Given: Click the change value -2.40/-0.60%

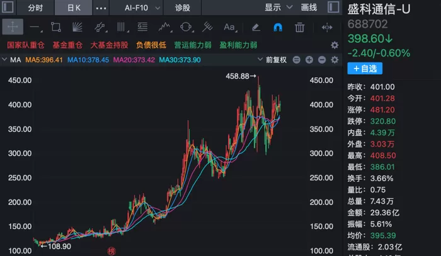Looking at the screenshot, I should pyautogui.click(x=379, y=53).
